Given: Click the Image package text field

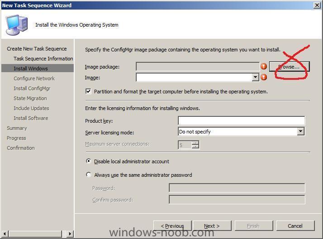Looking at the screenshot, I should click(x=198, y=67).
